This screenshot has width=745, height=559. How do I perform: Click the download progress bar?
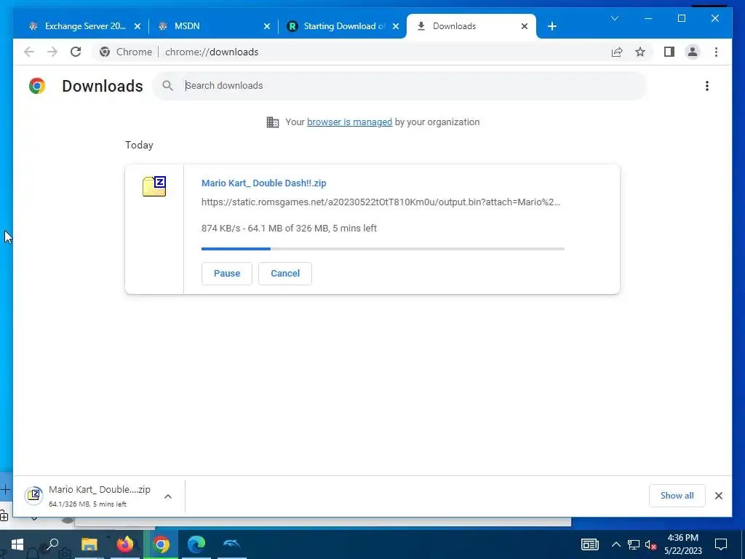click(383, 249)
